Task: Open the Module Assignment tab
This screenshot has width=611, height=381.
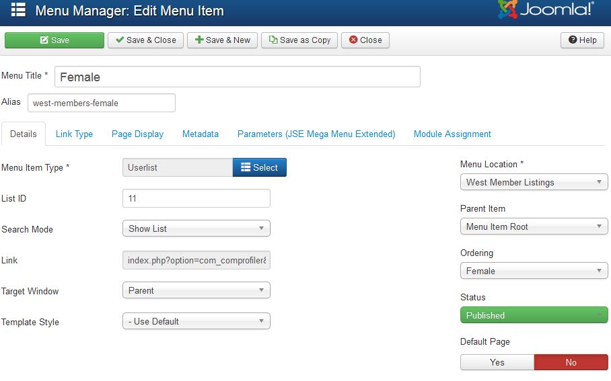Action: (452, 134)
